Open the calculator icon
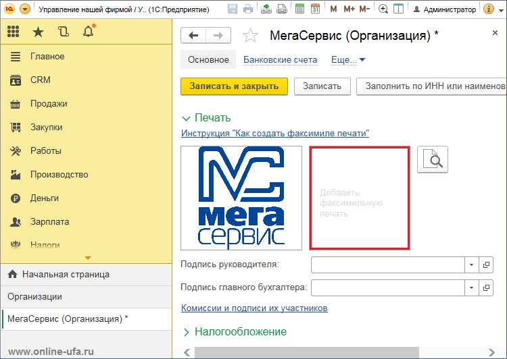This screenshot has height=359, width=507. point(299,9)
